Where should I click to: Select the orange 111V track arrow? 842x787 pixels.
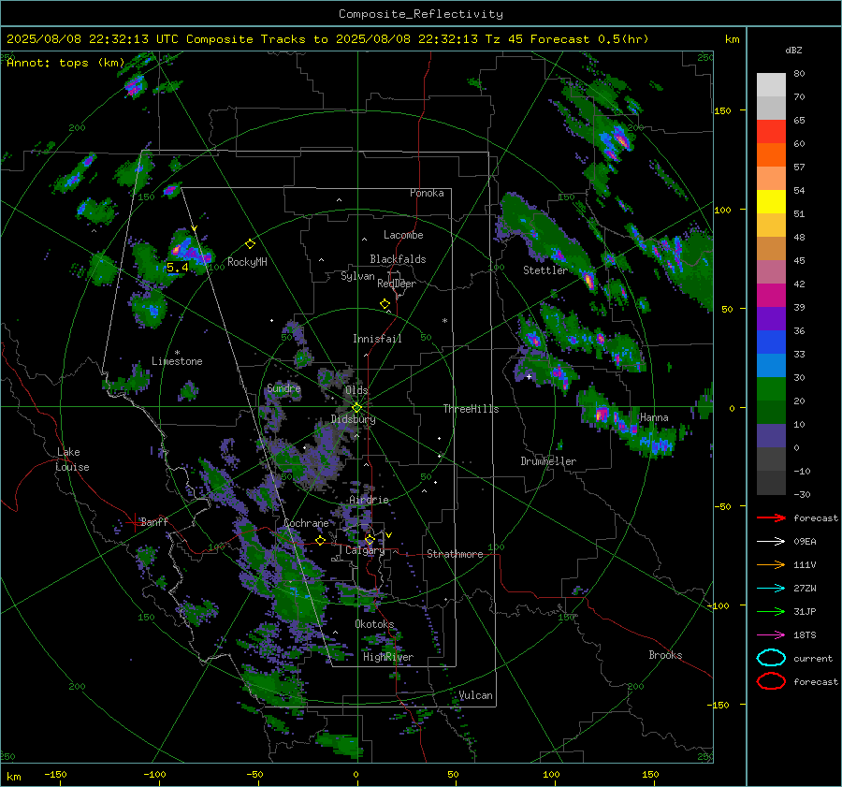coord(771,564)
